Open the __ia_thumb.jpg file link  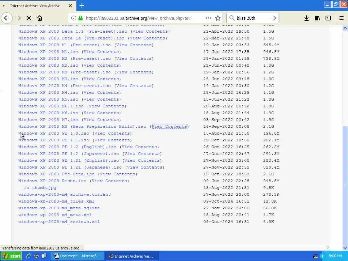pyautogui.click(x=37, y=188)
